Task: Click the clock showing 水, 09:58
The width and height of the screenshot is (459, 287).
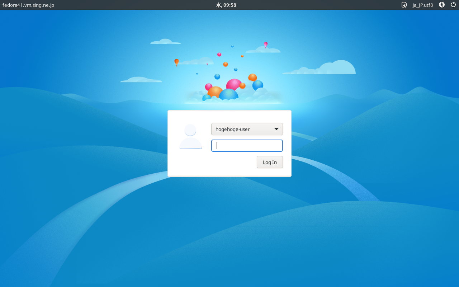Action: coord(226,5)
